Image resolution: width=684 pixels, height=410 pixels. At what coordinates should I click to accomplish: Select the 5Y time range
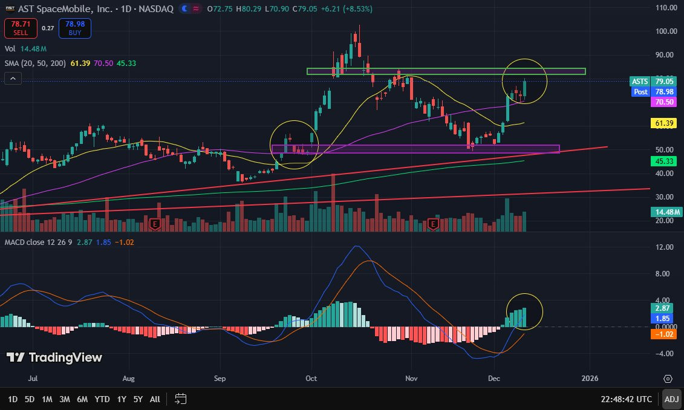[138, 399]
